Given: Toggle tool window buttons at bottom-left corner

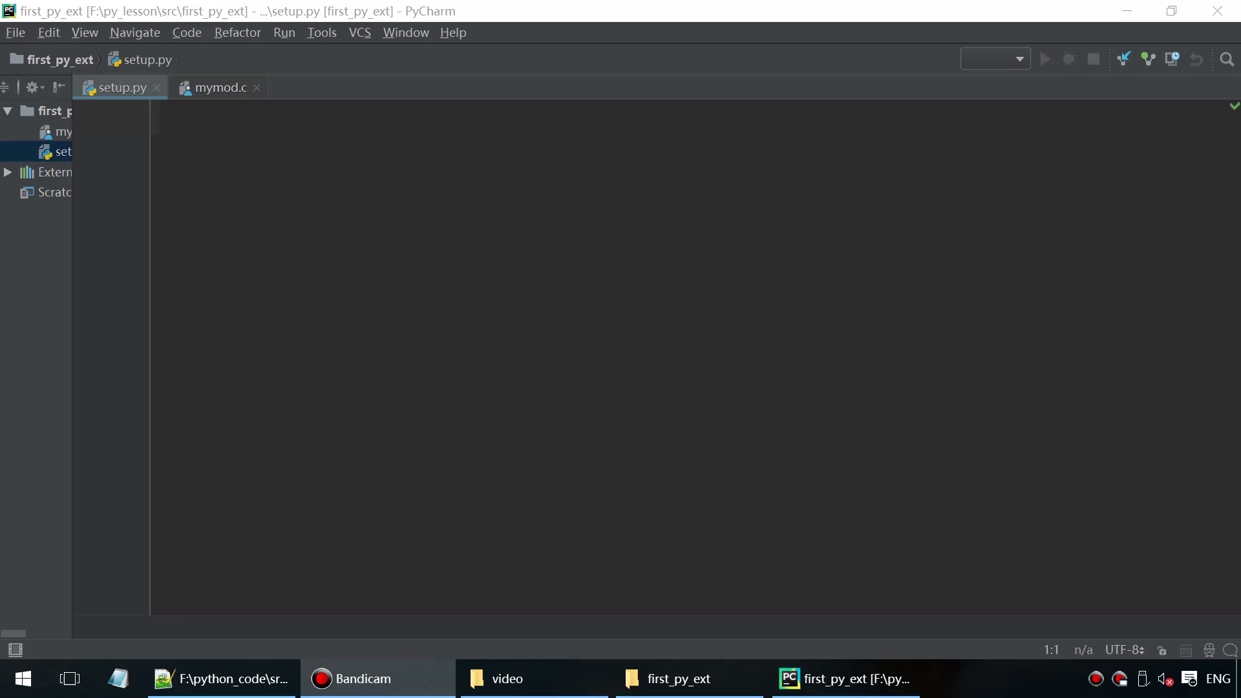Looking at the screenshot, I should 16,650.
